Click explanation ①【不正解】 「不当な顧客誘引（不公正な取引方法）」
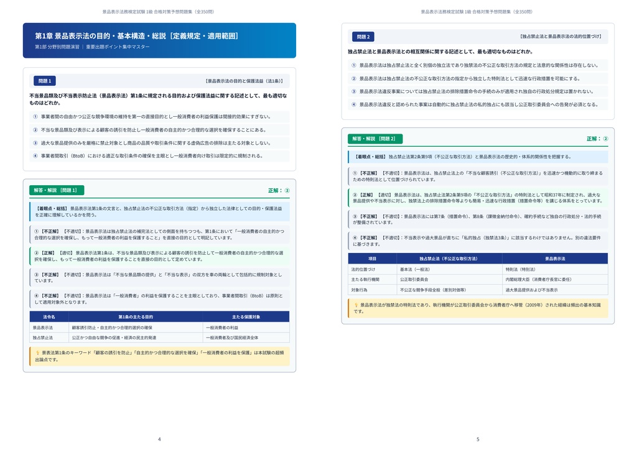Image resolution: width=637 pixels, height=450 pixels. coord(478,176)
